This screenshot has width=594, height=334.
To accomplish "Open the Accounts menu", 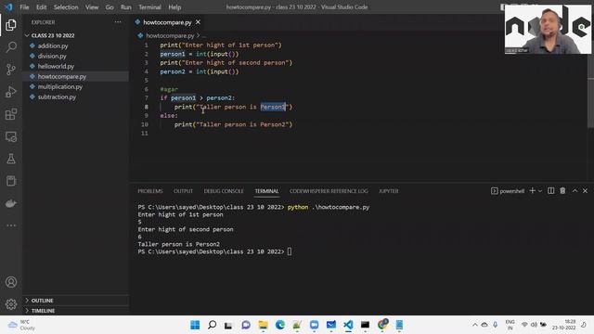I will 11,282.
